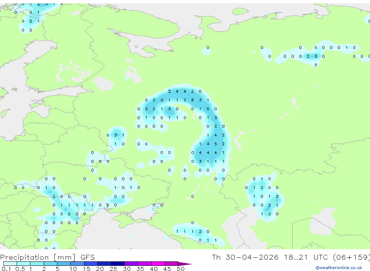Pick the 10–15 mm legend color swatch
The image size is (370, 271).
point(77,264)
